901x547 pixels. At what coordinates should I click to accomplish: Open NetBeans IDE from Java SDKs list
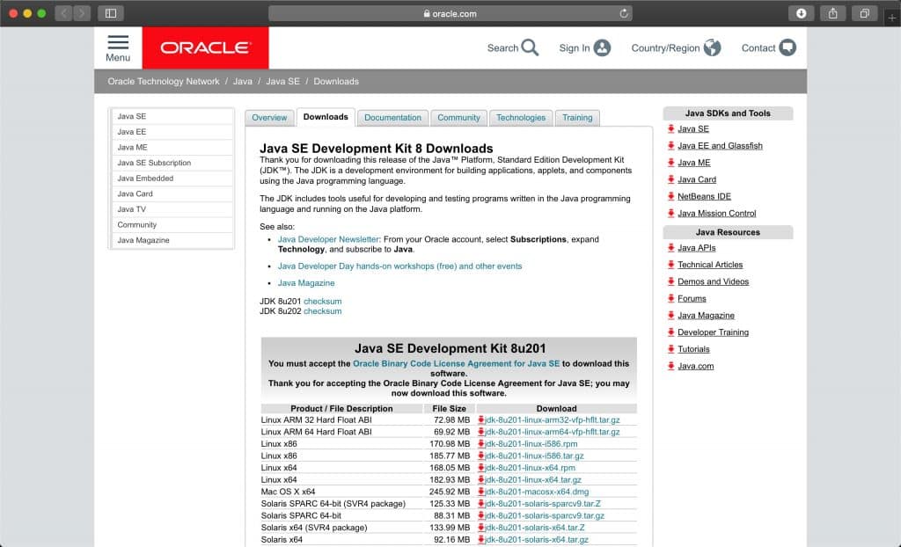click(x=704, y=196)
